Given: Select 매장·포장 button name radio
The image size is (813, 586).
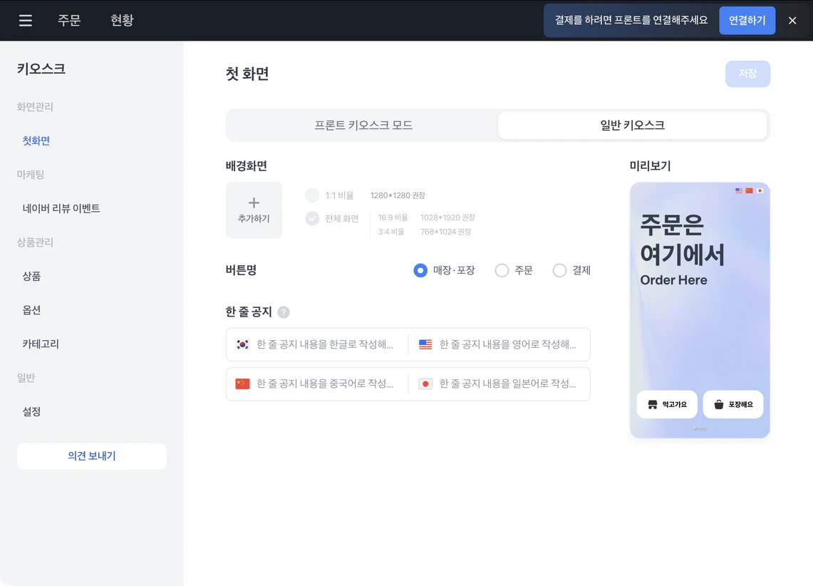Looking at the screenshot, I should click(420, 270).
